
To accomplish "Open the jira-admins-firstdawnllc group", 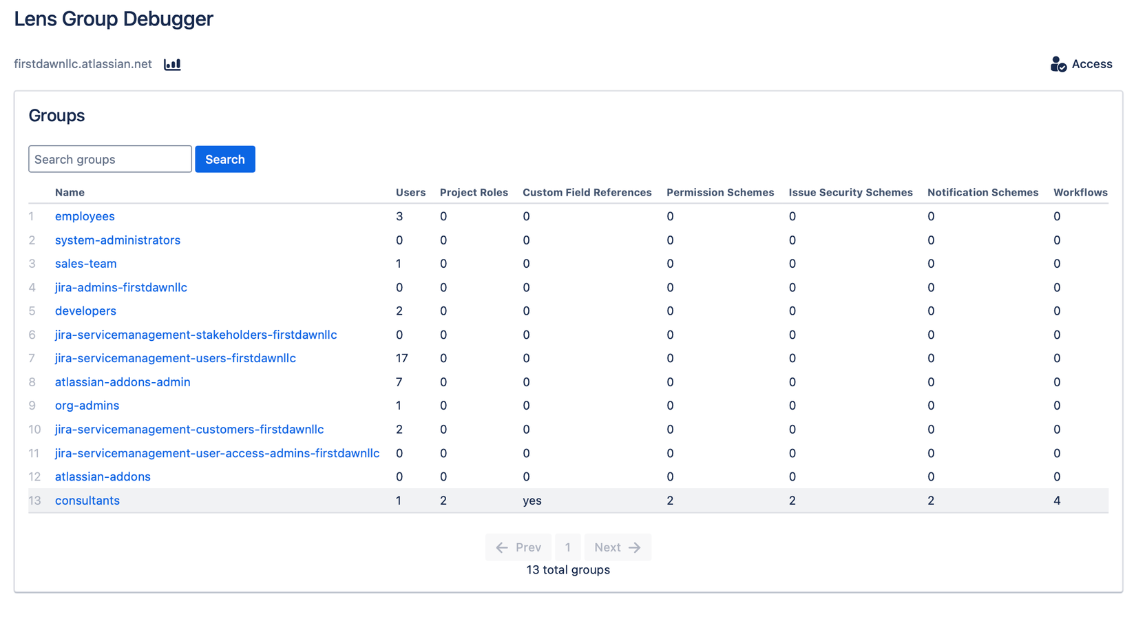I will [x=121, y=287].
